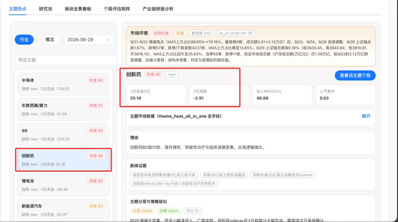Viewport: 398px width, 222px height.
Task: Click the 热度 84 badge on 新能源汽车
Action: coord(96,206)
